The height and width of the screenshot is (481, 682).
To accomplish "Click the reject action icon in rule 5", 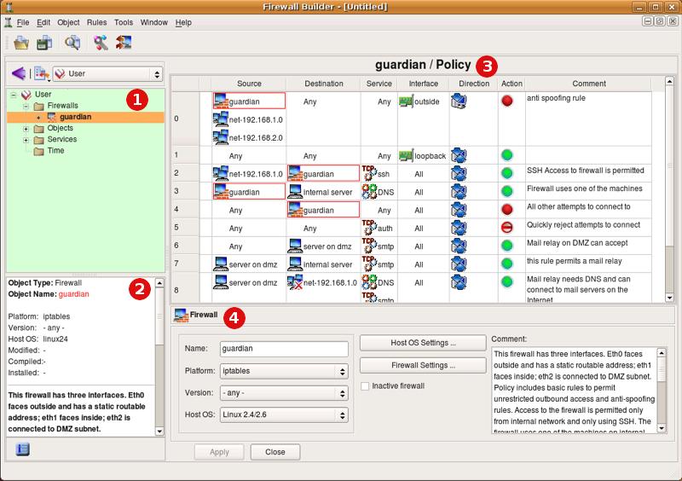I will [507, 227].
